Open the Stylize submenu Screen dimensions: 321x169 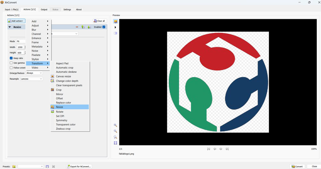coord(38,59)
